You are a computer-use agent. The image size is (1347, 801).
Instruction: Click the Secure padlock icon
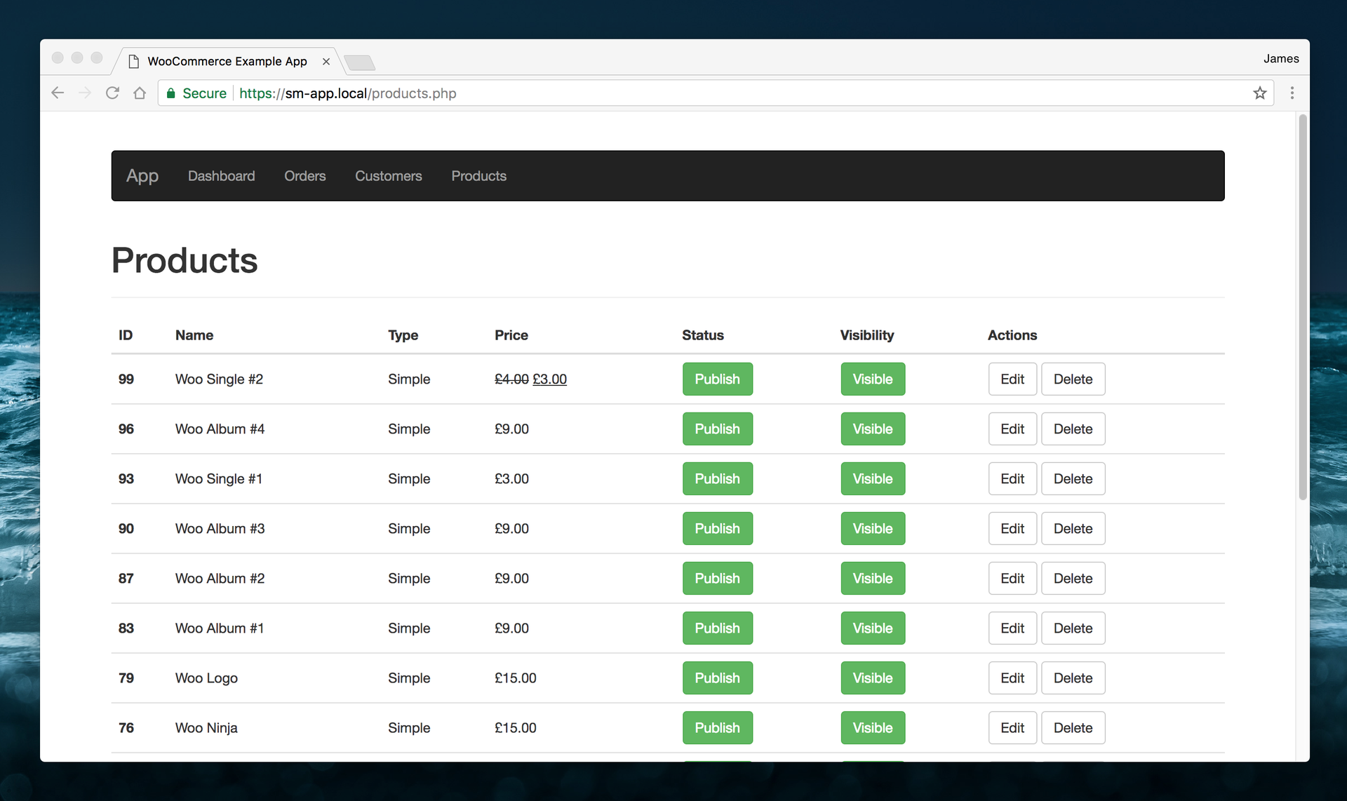point(170,93)
